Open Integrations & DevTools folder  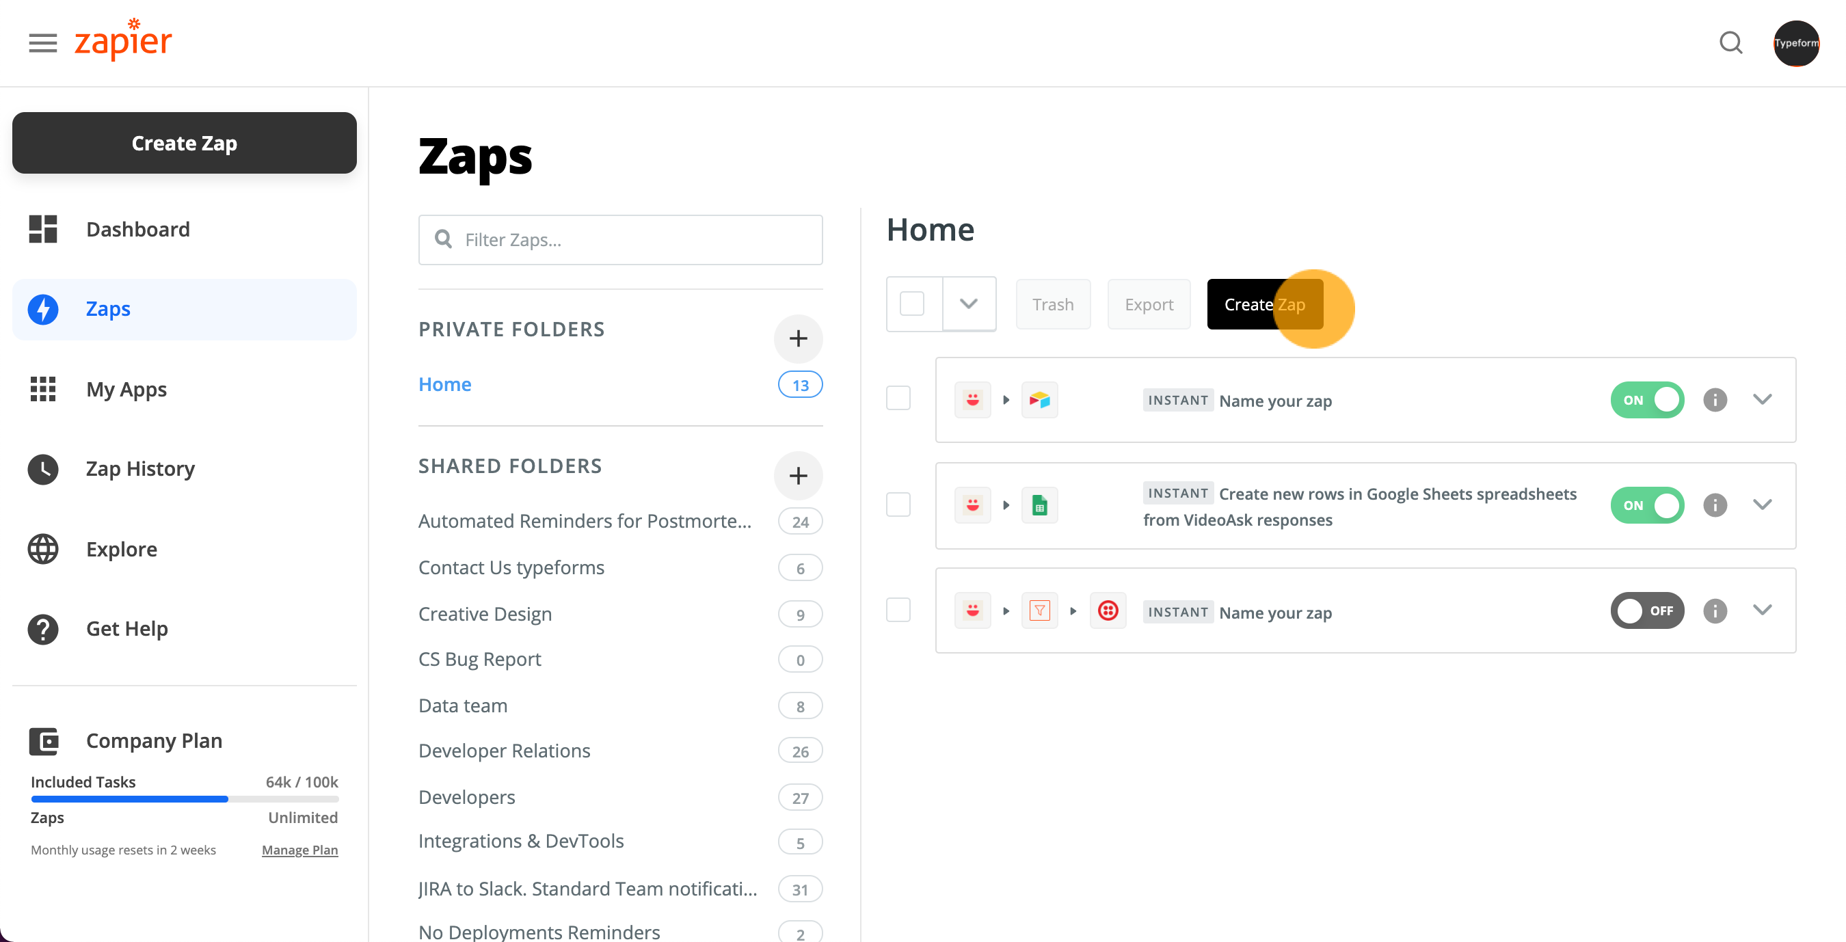click(521, 841)
